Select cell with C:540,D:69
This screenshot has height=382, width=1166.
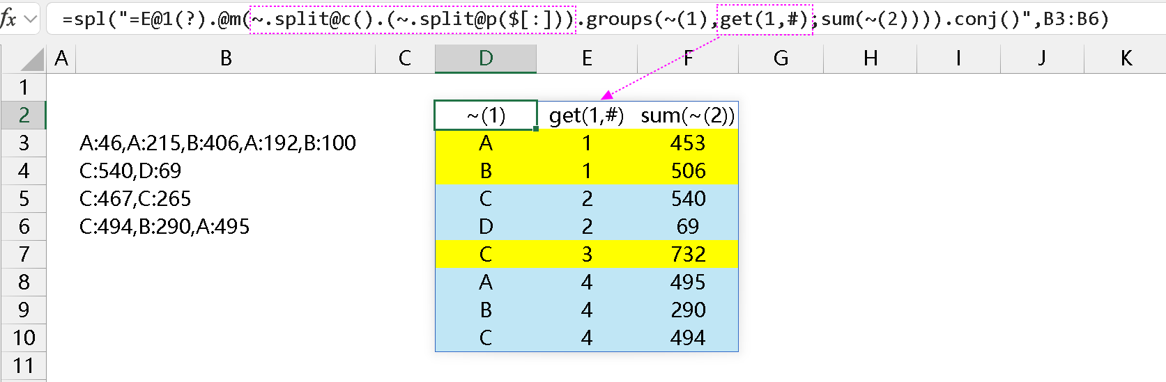click(130, 170)
